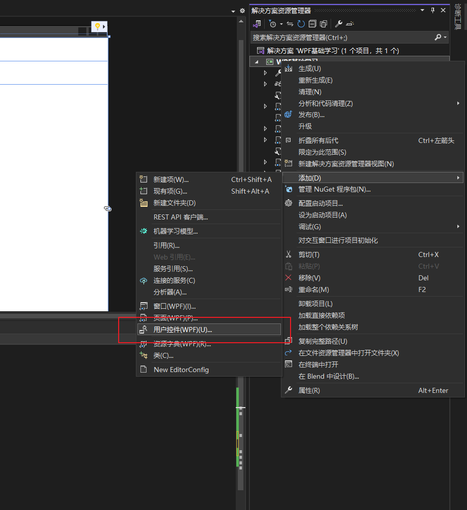Click the gear settings icon above designer
This screenshot has width=467, height=510.
(242, 11)
